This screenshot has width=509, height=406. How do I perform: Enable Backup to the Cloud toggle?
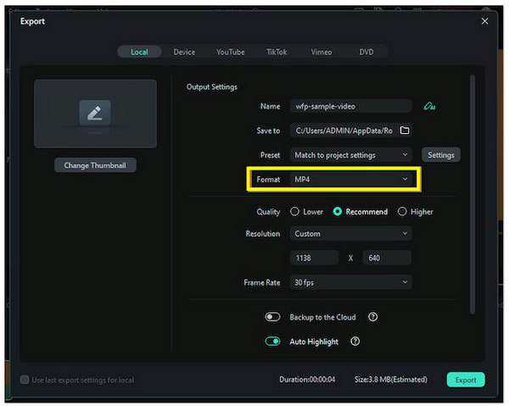(x=272, y=317)
